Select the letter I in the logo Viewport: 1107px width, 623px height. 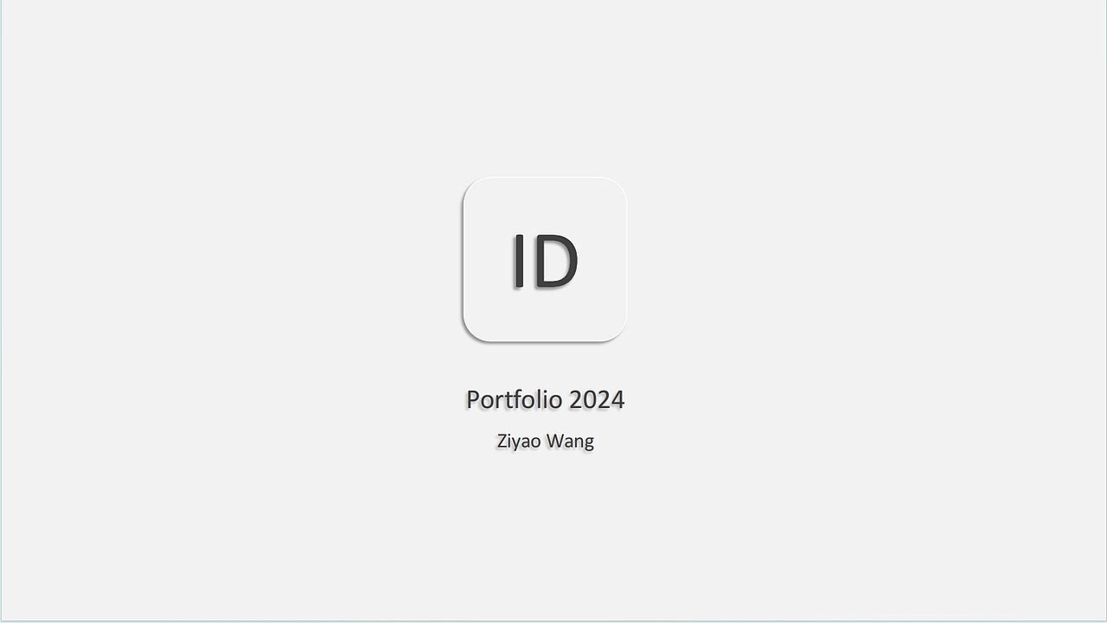[x=519, y=260]
